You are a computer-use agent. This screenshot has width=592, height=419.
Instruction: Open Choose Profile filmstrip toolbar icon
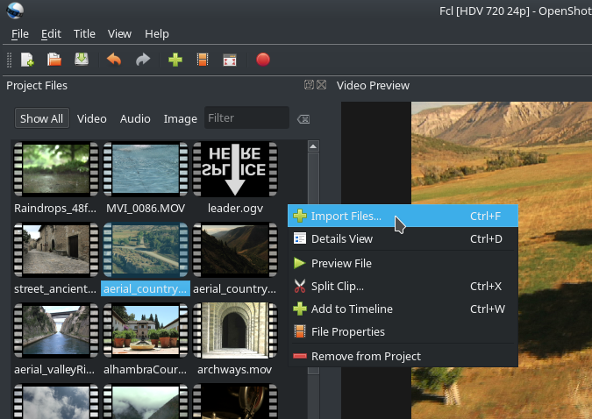[203, 60]
